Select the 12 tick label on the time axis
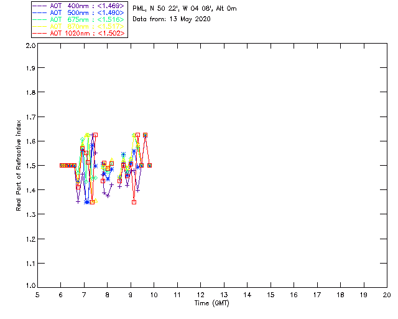Viewport: 398px width, 319px height. point(200,295)
